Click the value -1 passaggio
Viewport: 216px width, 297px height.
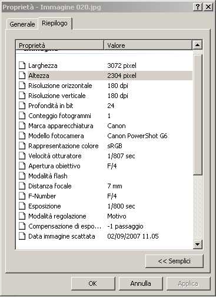(x=125, y=226)
